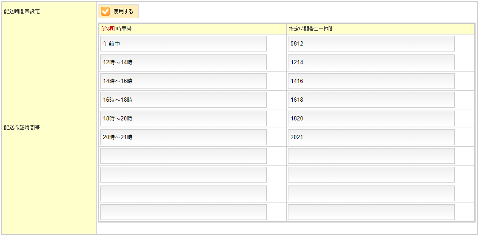Select the eighth row 時間帯 field
This screenshot has height=237, width=479.
pos(183,175)
